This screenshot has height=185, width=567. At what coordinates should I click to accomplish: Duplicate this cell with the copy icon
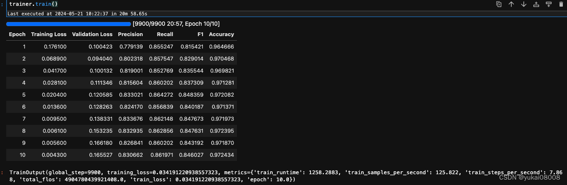(499, 4)
